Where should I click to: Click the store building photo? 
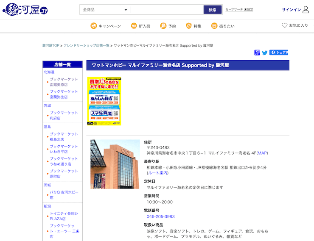(115, 164)
